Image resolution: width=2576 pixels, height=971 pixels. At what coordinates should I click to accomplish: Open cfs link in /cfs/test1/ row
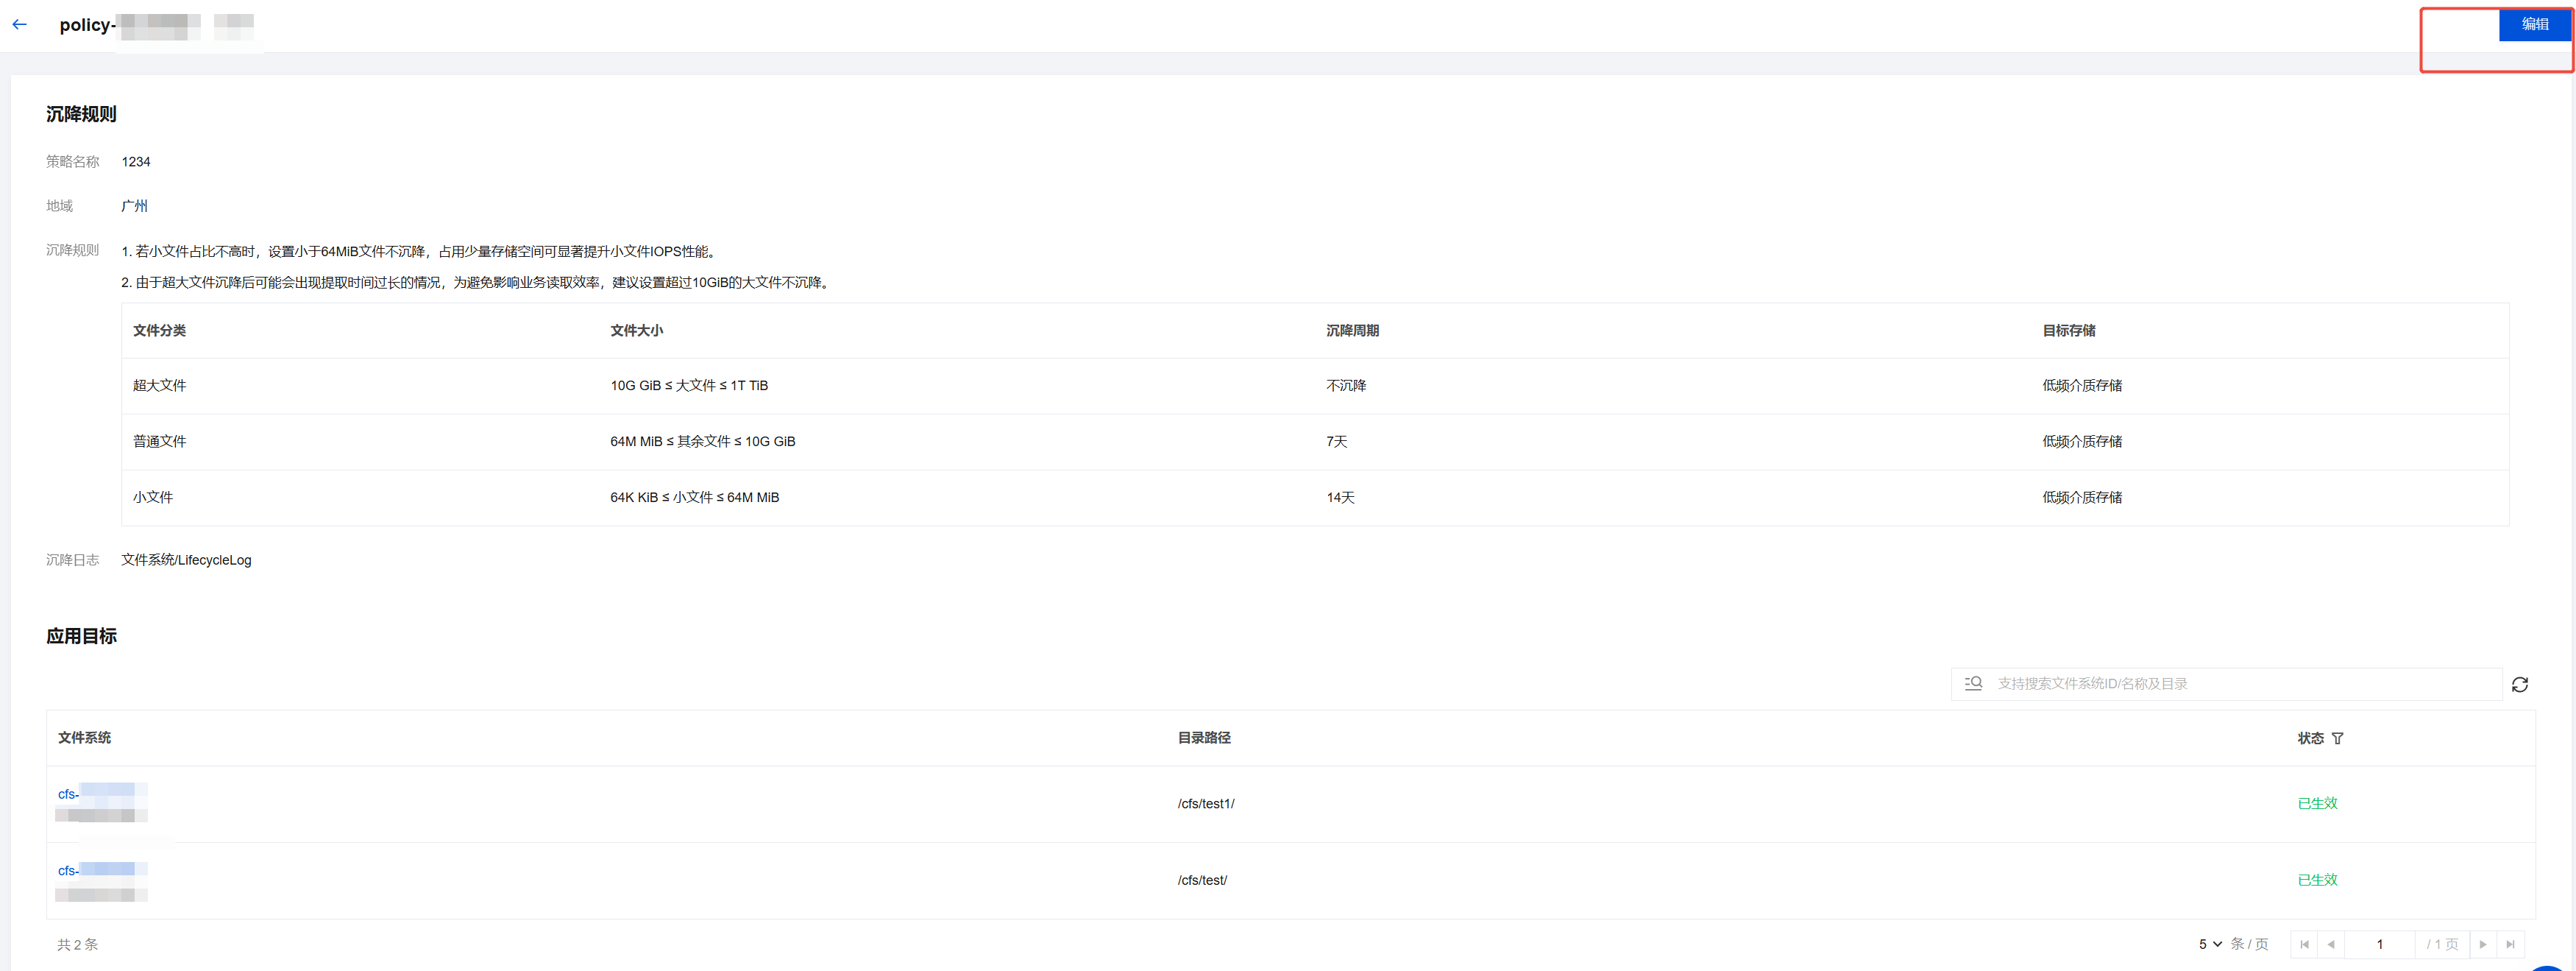point(68,794)
